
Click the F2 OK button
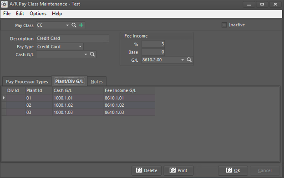click(x=233, y=170)
